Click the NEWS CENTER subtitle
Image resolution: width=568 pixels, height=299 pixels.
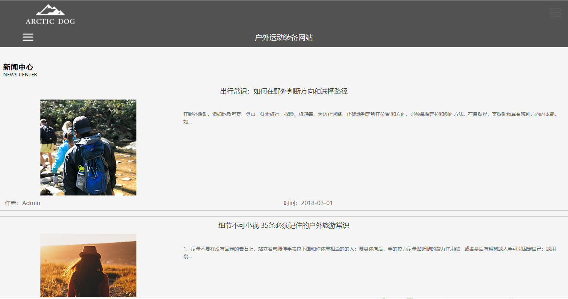point(20,75)
